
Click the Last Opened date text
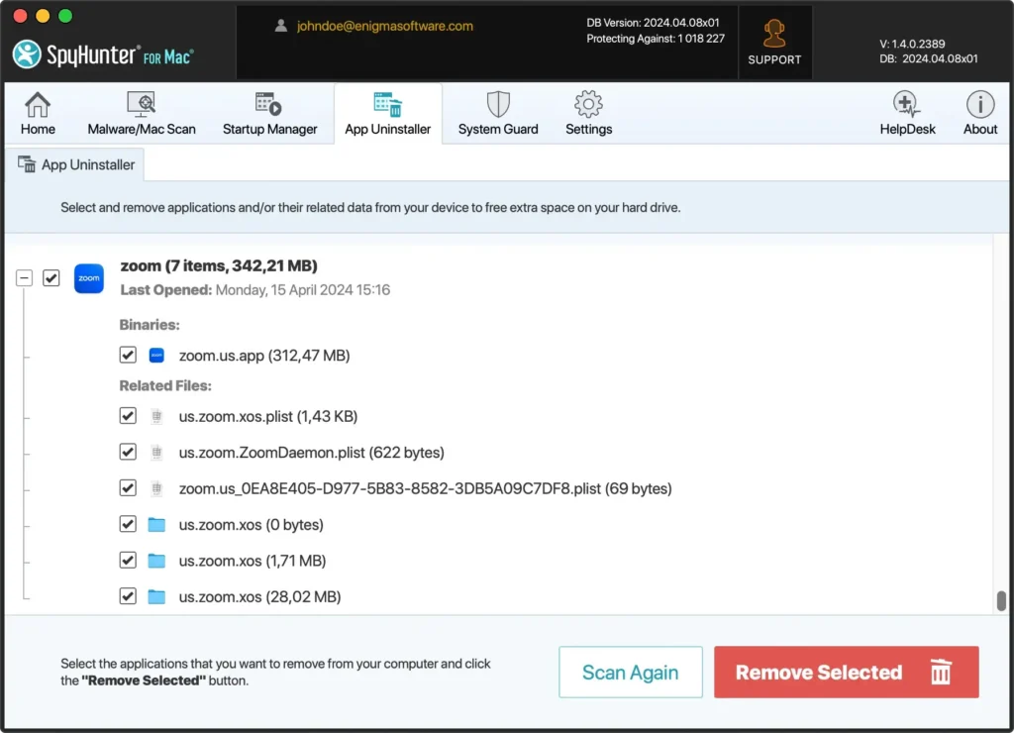(x=303, y=290)
